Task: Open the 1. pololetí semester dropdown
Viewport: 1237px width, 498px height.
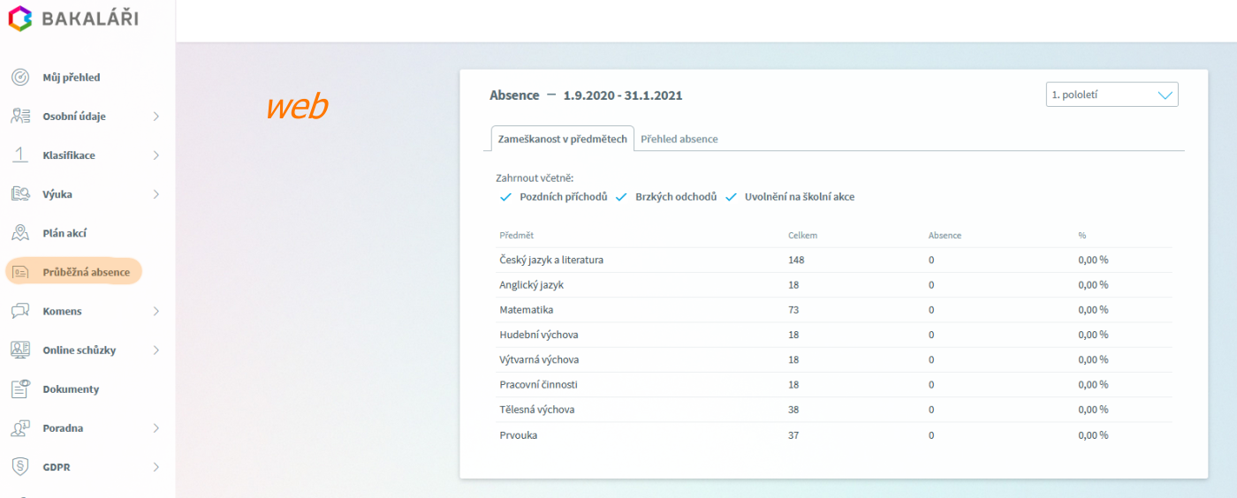Action: pyautogui.click(x=1112, y=94)
